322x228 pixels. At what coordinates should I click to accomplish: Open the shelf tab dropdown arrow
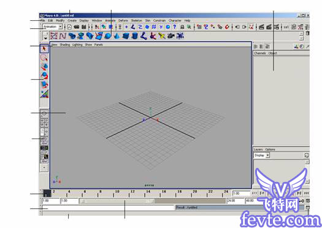pos(45,38)
